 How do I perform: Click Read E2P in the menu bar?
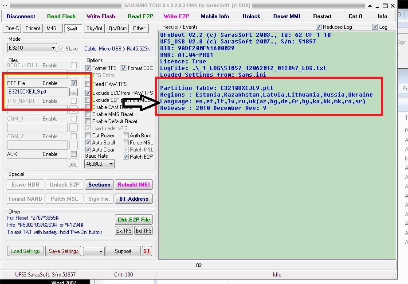140,16
